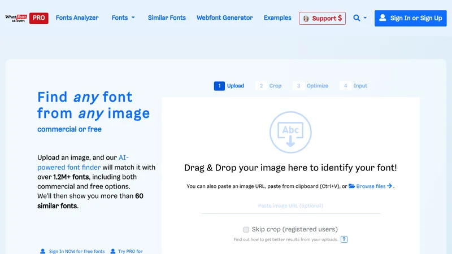452x254 pixels.
Task: Click the 'commercial or free' subtitle
Action: tap(69, 129)
